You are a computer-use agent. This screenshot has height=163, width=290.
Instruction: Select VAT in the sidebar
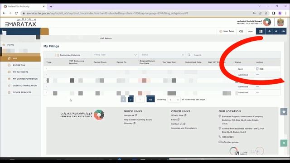tap(20, 58)
